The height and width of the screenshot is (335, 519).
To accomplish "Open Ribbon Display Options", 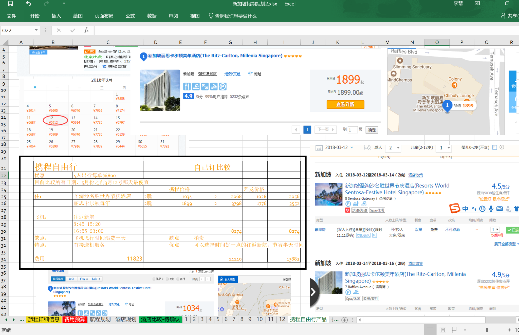I will pyautogui.click(x=477, y=3).
